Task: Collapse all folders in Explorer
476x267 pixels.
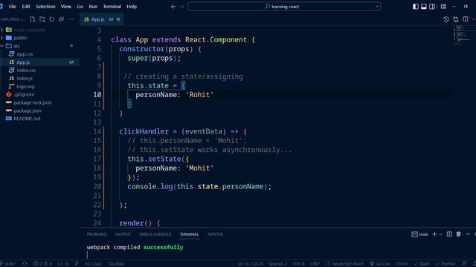Action: point(61,19)
